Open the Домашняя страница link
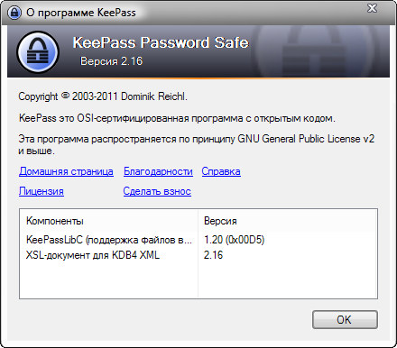This screenshot has height=348, width=397. [66, 171]
